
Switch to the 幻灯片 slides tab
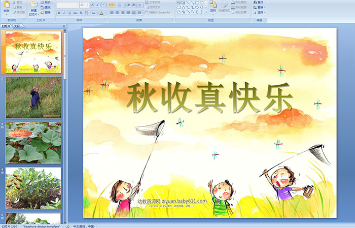click(x=6, y=26)
